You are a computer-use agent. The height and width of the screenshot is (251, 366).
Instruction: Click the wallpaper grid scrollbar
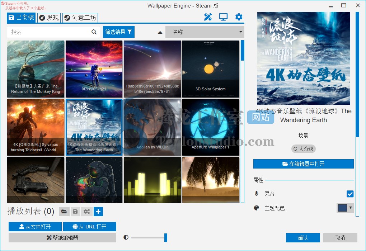point(243,121)
